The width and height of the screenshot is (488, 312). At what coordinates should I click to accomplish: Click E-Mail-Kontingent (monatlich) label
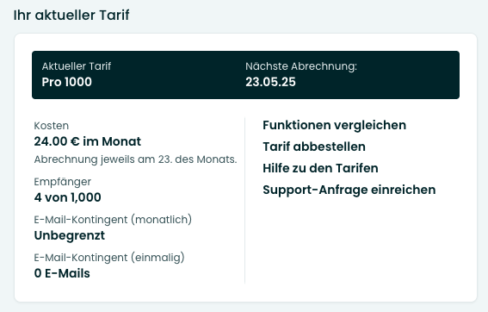pos(113,220)
